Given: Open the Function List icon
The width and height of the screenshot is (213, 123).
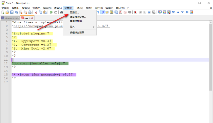Looking at the screenshot, I should click(116, 12).
